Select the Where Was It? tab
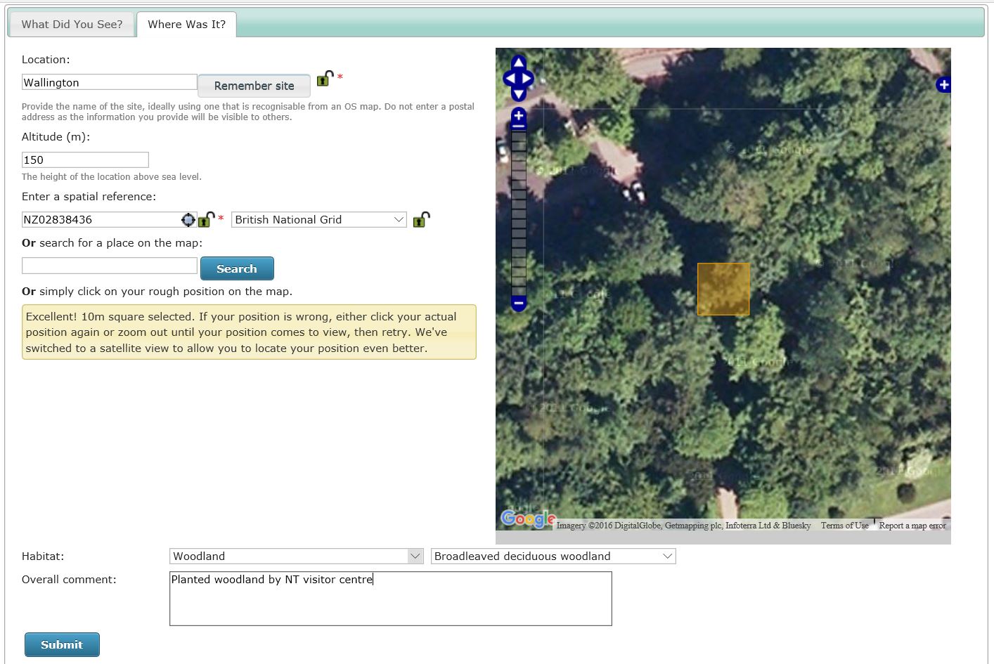The image size is (994, 664). point(186,25)
